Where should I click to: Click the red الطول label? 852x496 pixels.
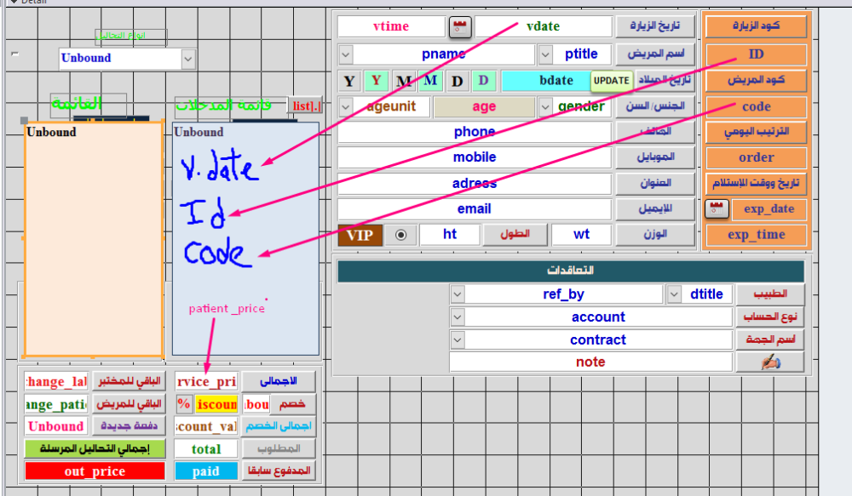click(x=515, y=235)
